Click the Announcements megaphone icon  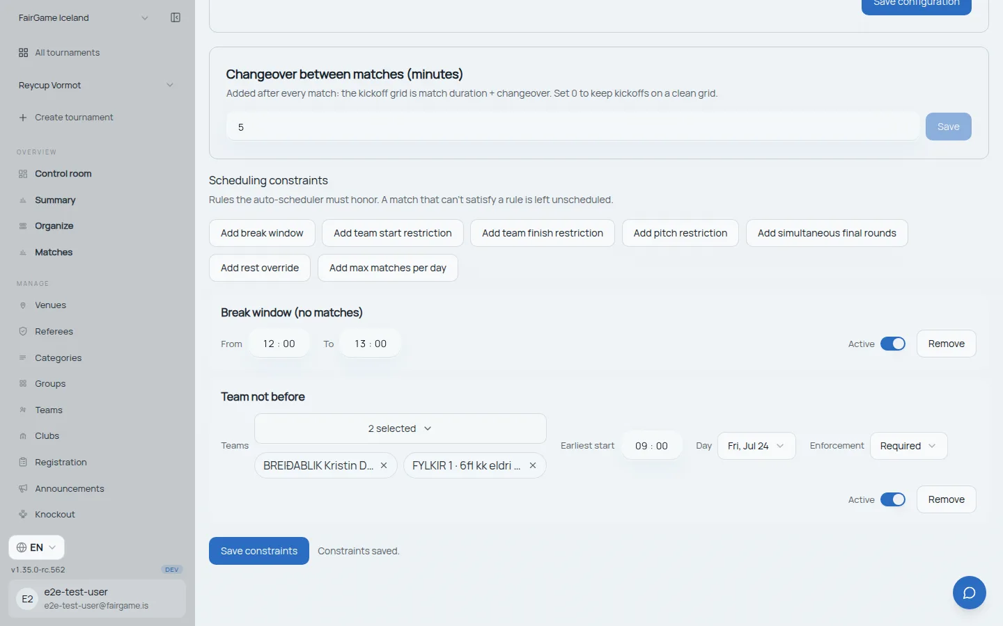coord(23,489)
